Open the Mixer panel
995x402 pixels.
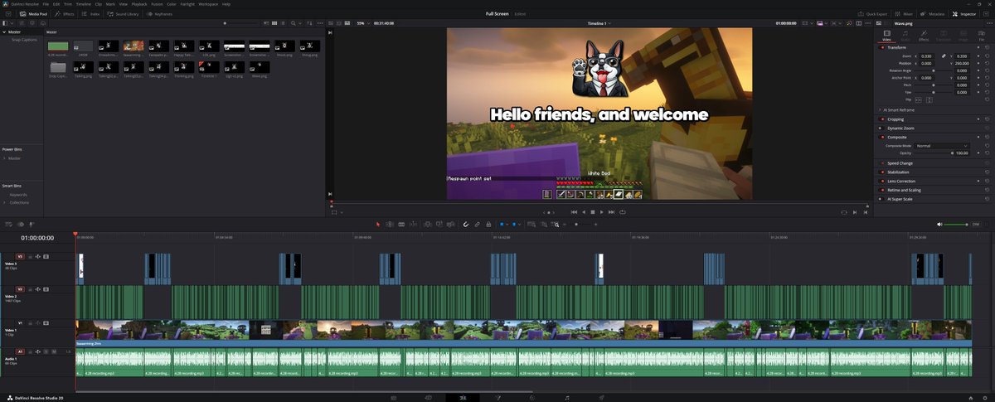(905, 14)
